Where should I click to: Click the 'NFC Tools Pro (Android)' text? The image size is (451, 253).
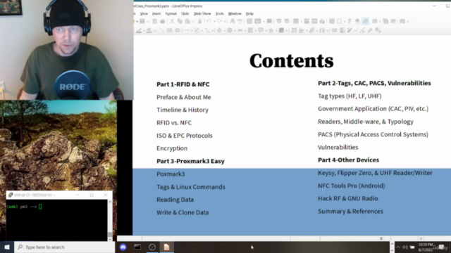[352, 186]
